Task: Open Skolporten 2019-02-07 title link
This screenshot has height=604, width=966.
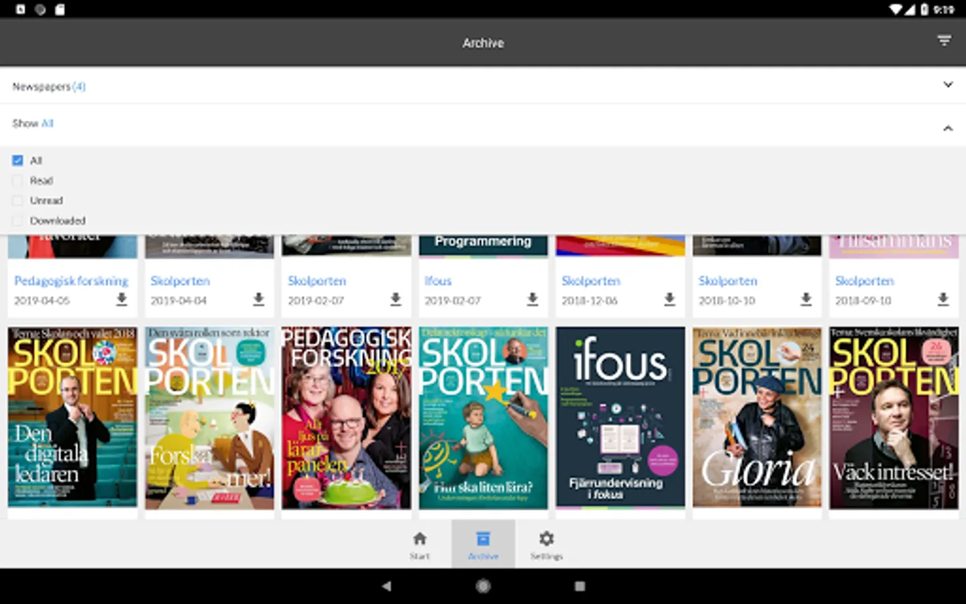Action: [x=317, y=281]
